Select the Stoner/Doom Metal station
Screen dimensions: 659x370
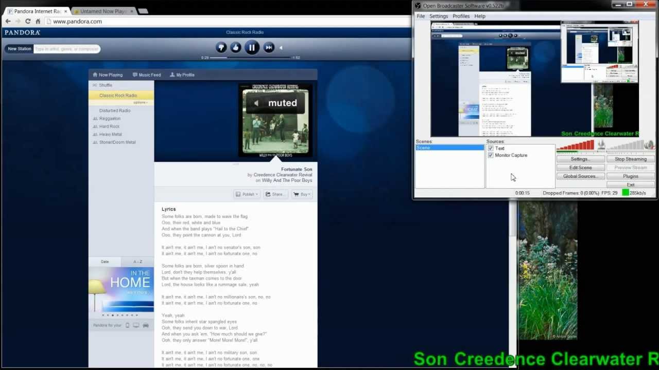coord(121,142)
